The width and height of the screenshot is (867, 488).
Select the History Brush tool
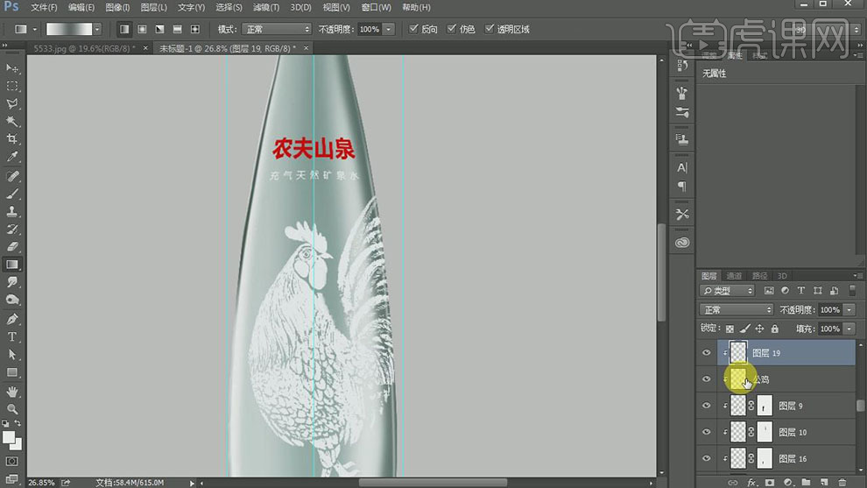[12, 229]
